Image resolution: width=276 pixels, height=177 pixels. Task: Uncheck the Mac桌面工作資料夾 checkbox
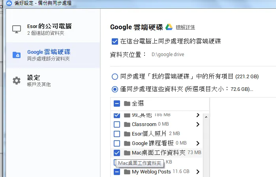tap(117, 153)
